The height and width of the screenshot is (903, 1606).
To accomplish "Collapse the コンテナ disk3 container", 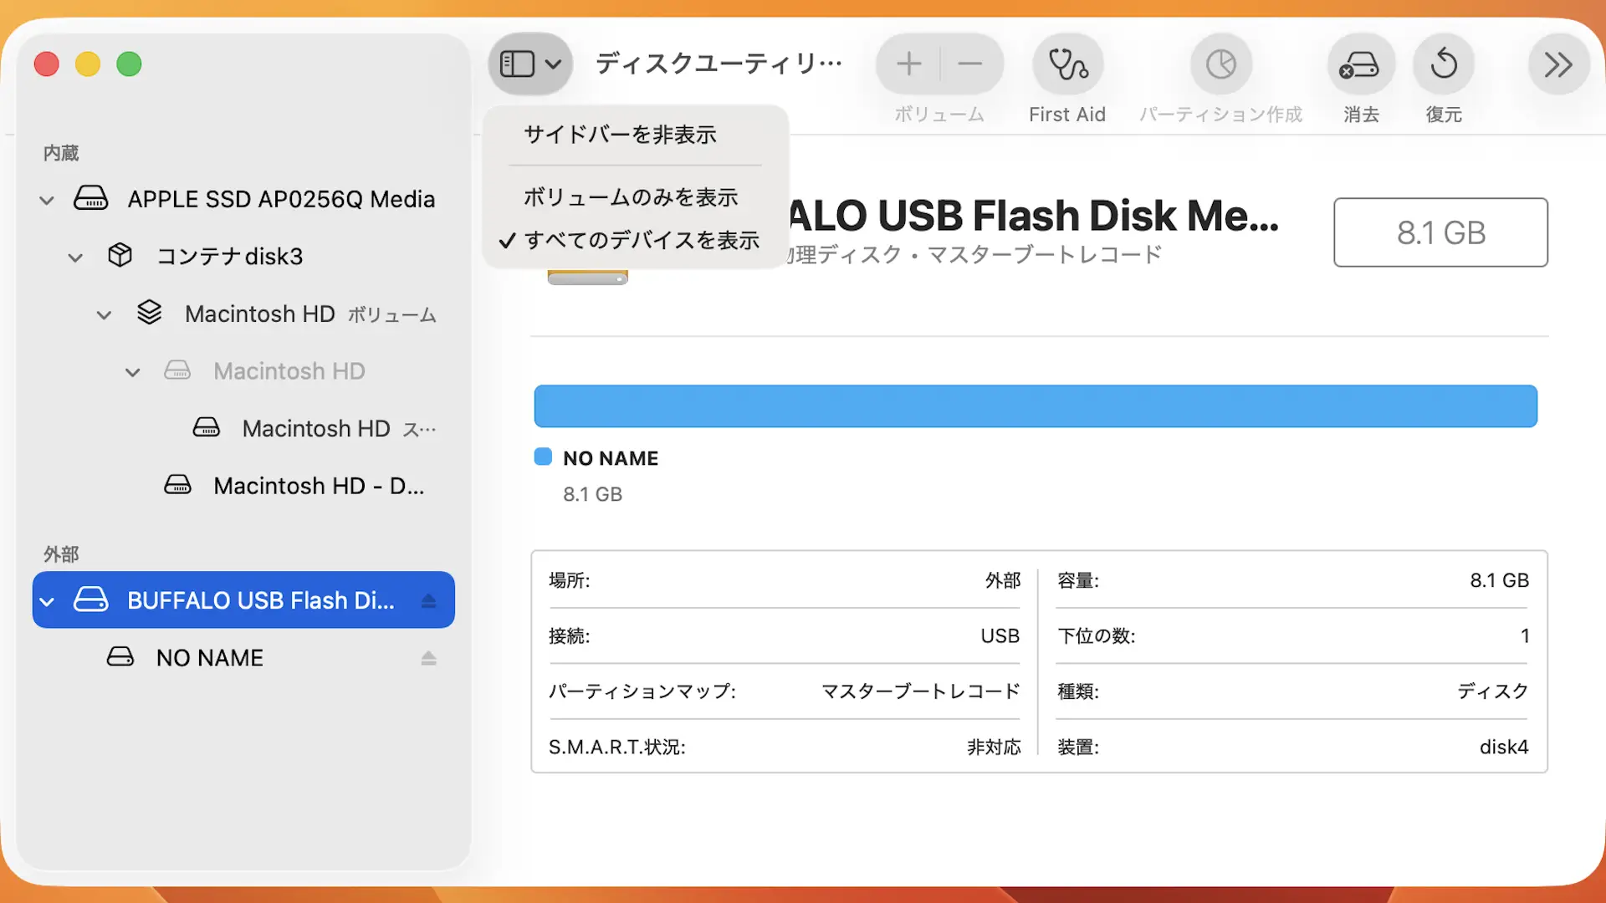I will click(x=75, y=257).
